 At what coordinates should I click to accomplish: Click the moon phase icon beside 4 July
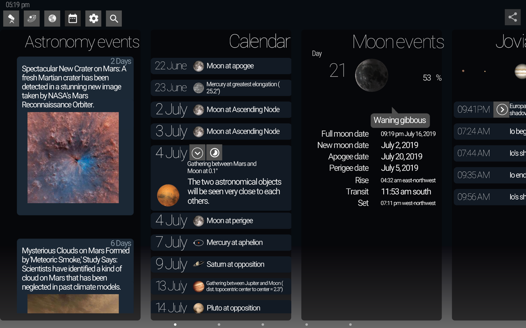tap(214, 153)
